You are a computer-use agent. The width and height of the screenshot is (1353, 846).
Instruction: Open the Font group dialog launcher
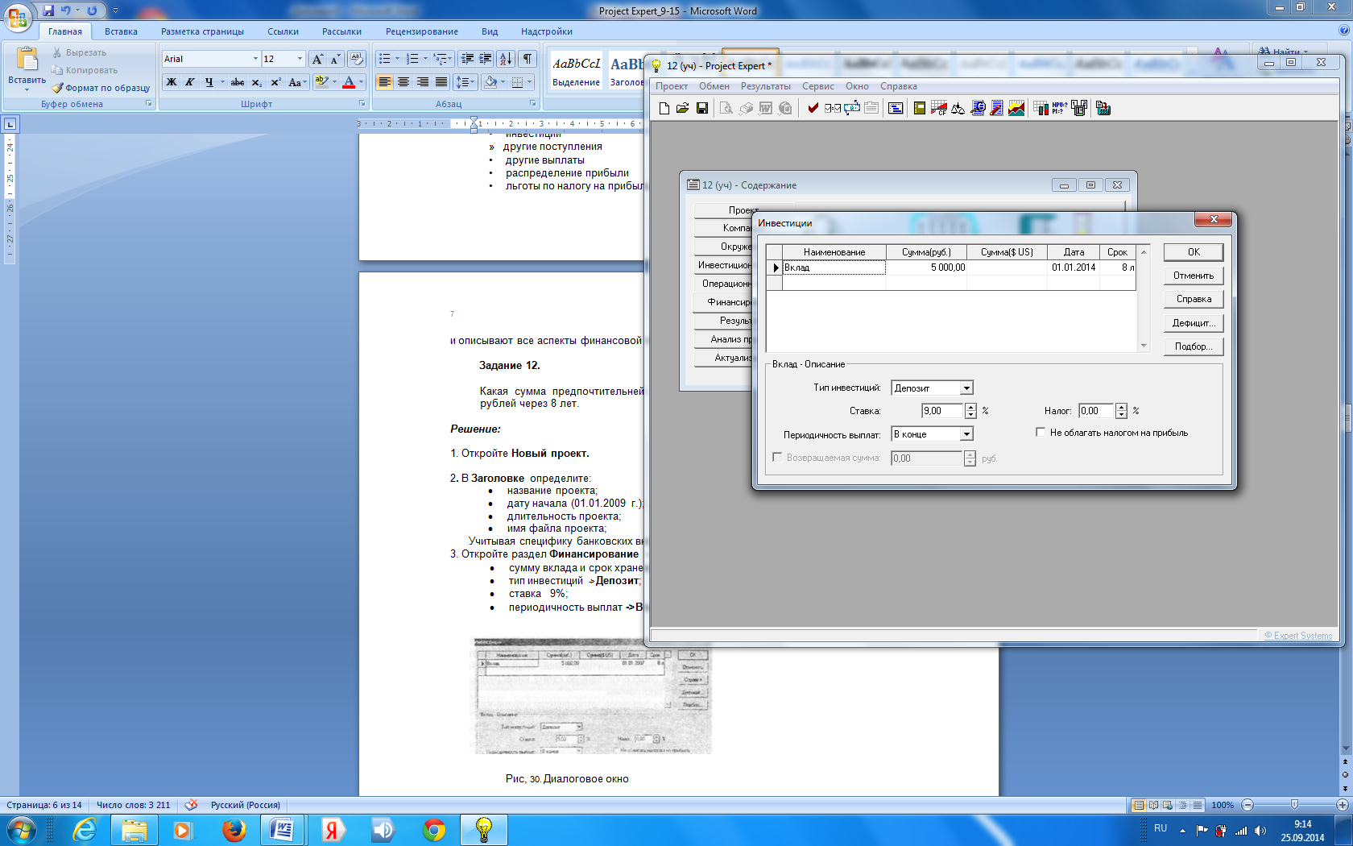click(x=362, y=104)
